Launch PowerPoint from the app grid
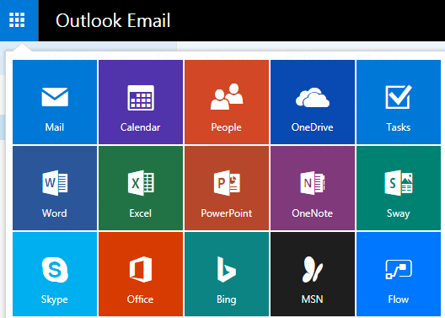 [227, 188]
